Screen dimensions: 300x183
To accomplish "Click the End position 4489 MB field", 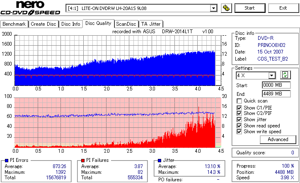I will pos(276,94).
